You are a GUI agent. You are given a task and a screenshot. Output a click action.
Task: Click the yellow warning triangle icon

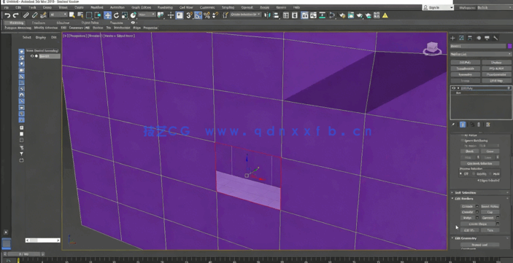point(385,15)
